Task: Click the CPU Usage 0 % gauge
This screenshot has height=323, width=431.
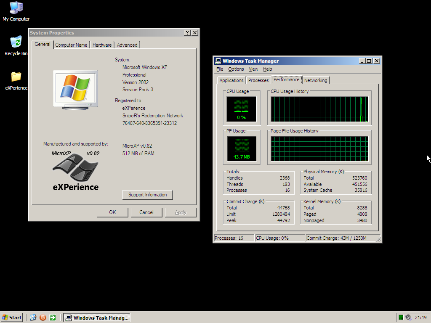Action: [x=241, y=109]
